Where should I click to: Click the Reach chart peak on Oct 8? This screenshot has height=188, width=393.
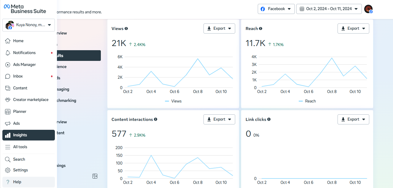(332, 58)
